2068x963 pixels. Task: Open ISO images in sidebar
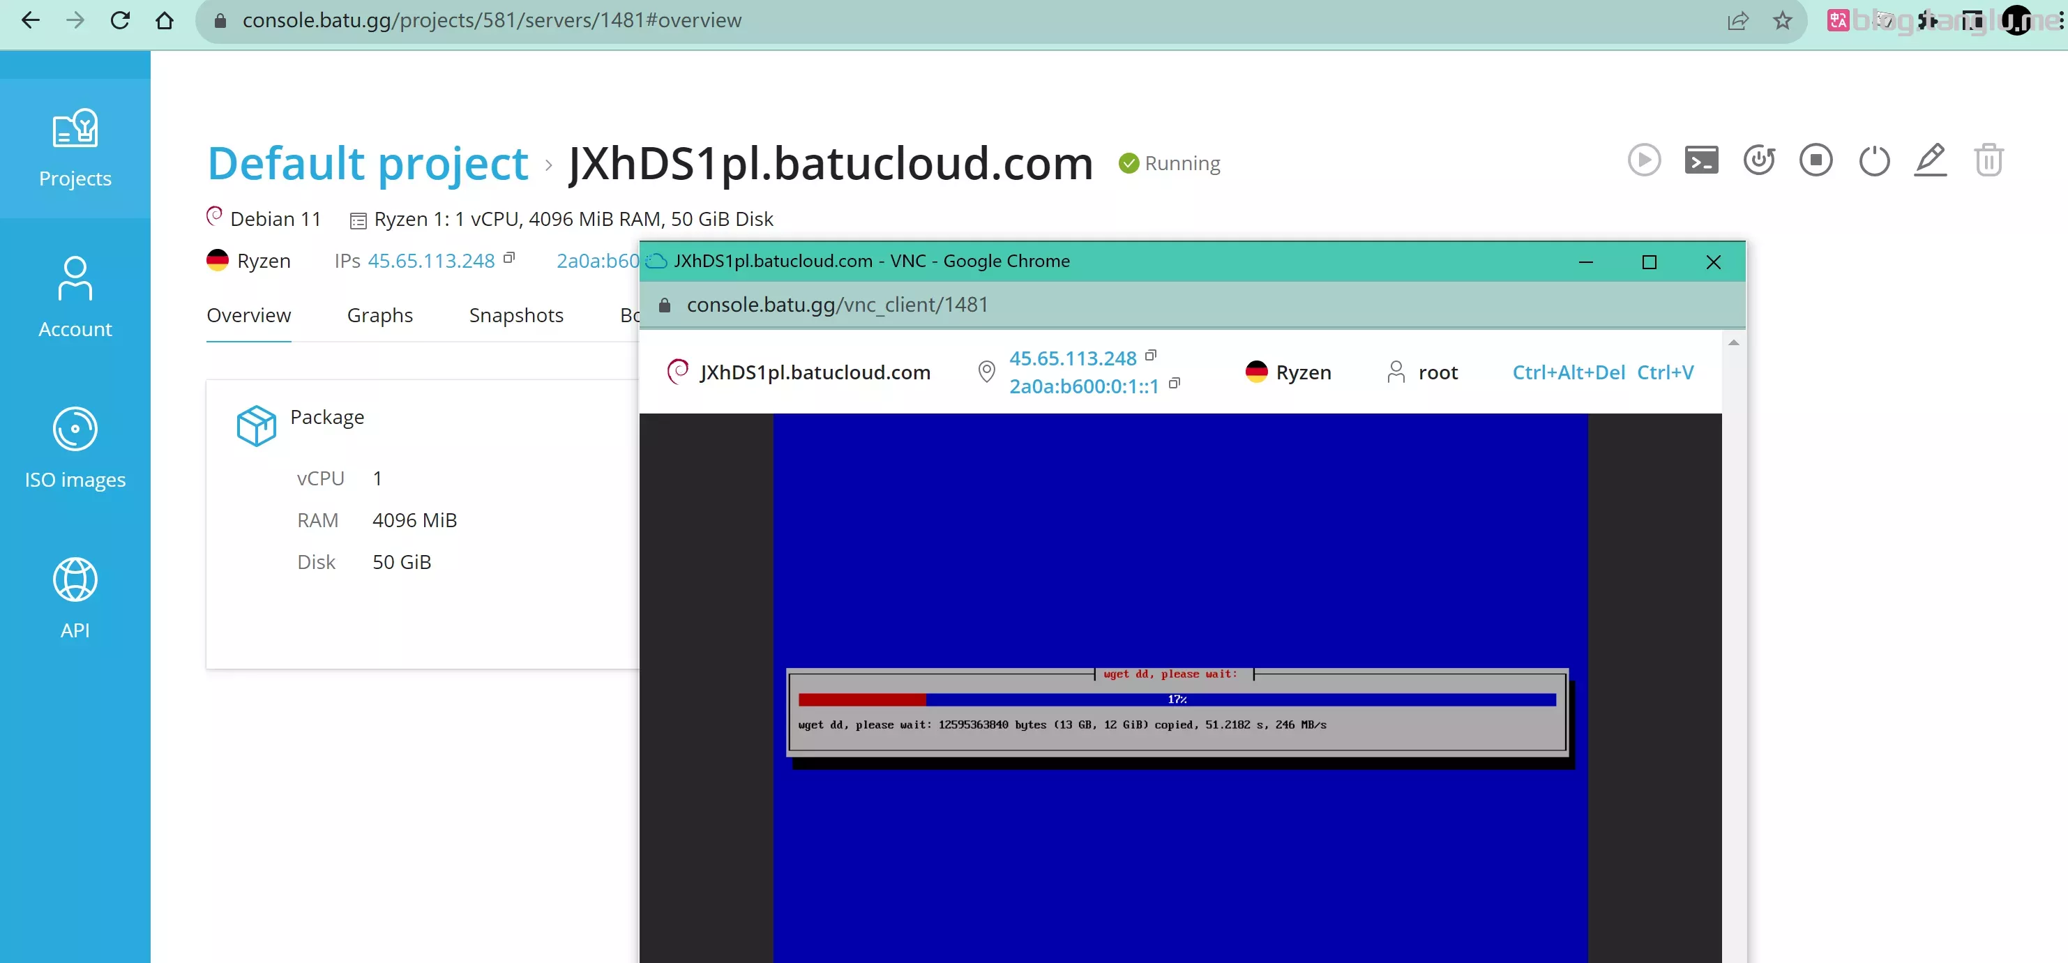pos(75,448)
